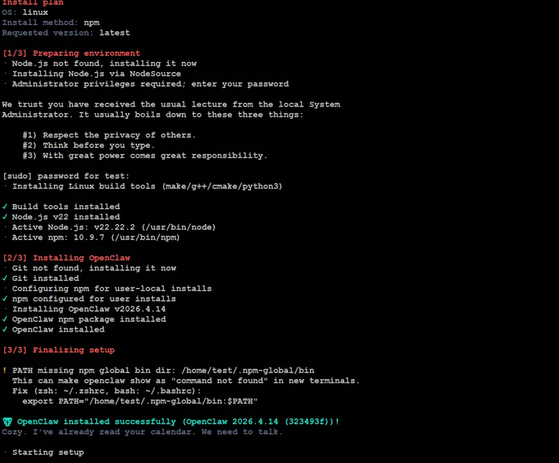The height and width of the screenshot is (463, 559).
Task: Click the 'Starting setup' line
Action: point(48,452)
